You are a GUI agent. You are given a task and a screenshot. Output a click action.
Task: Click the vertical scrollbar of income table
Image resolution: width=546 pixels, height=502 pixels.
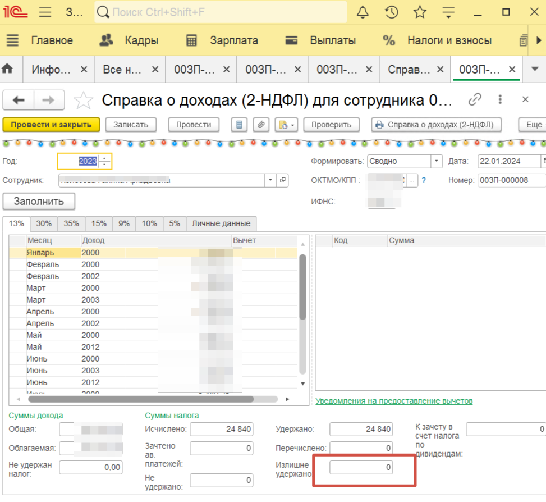tap(302, 287)
